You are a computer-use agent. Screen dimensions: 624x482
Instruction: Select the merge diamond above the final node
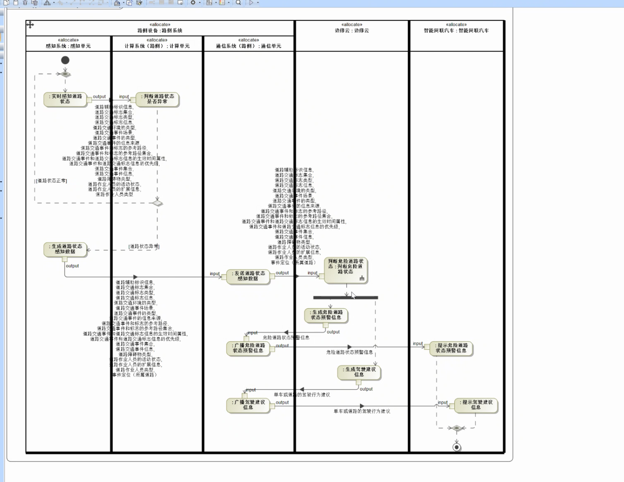457,428
